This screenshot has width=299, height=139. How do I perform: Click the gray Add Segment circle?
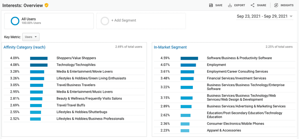tap(105, 21)
